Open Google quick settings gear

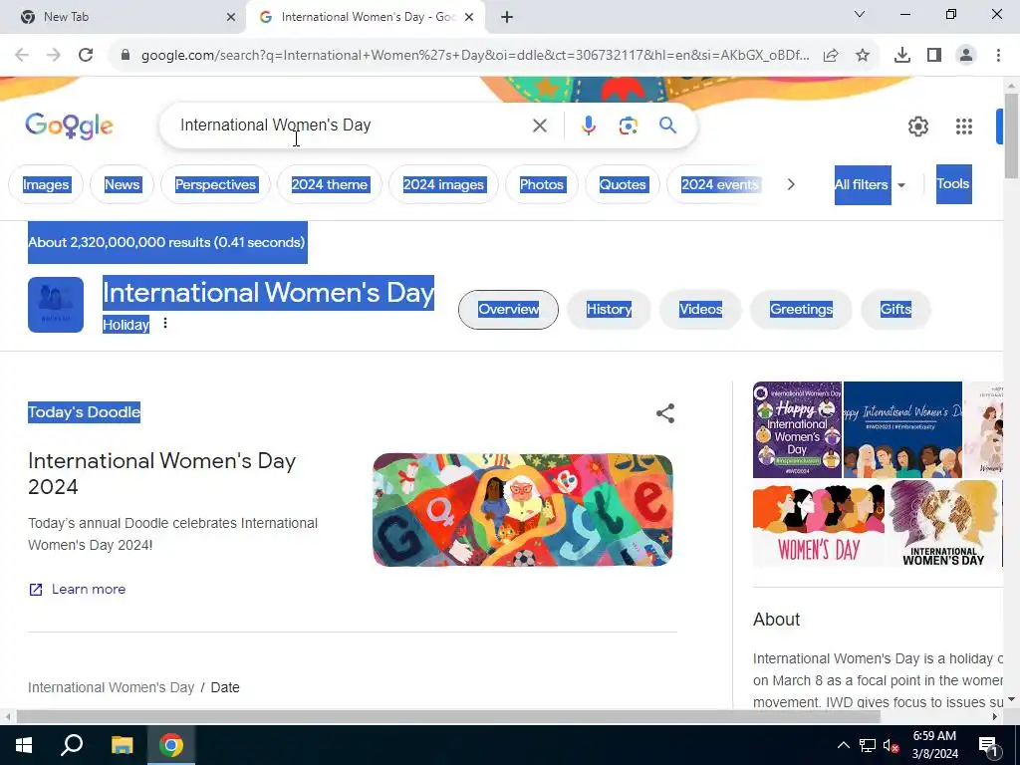click(917, 127)
